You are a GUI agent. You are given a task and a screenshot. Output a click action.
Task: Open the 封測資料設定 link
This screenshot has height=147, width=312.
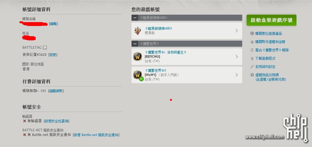pos(265,67)
